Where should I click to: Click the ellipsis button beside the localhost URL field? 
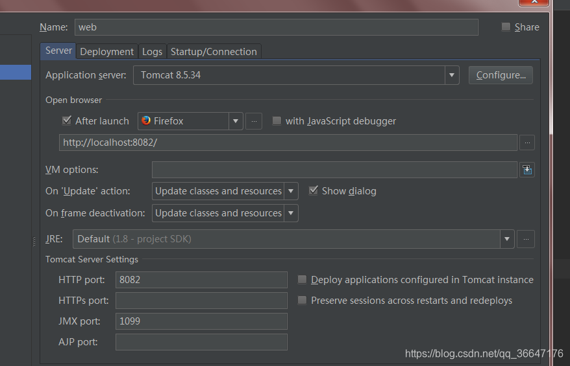(x=527, y=143)
